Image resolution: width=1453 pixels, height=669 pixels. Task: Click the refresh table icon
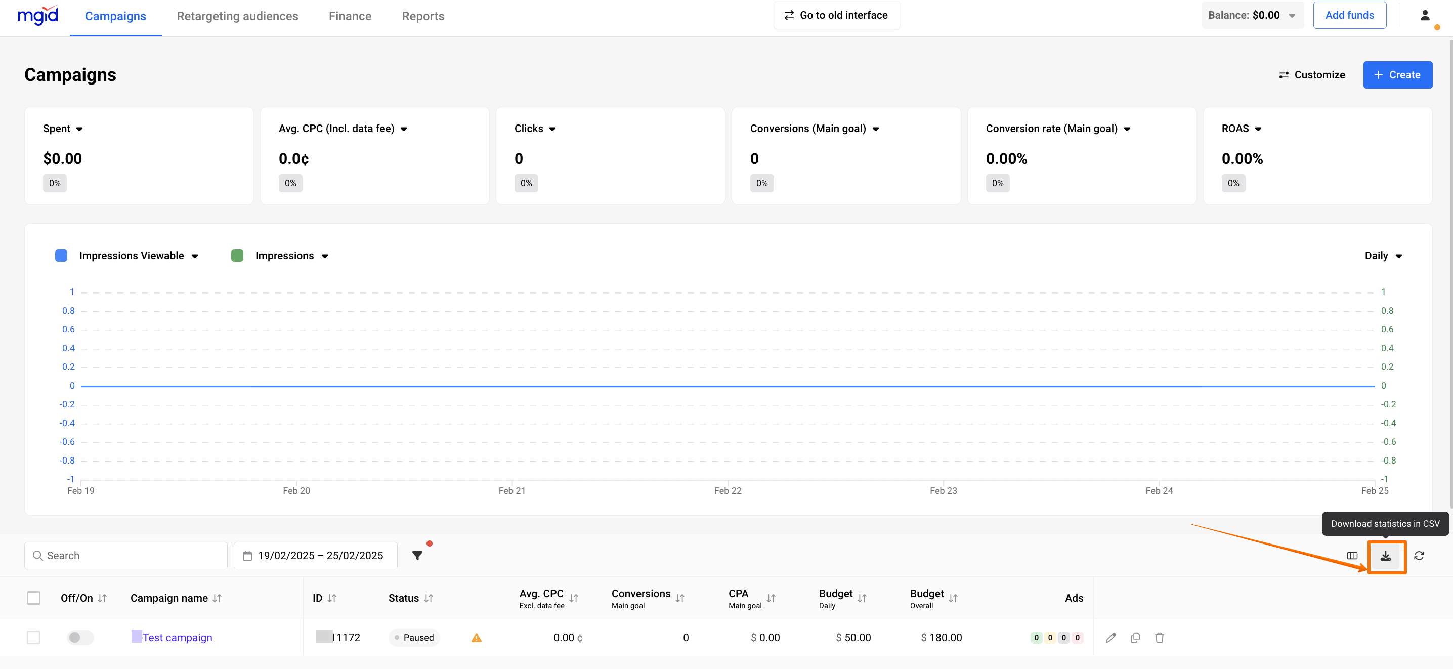(x=1419, y=556)
